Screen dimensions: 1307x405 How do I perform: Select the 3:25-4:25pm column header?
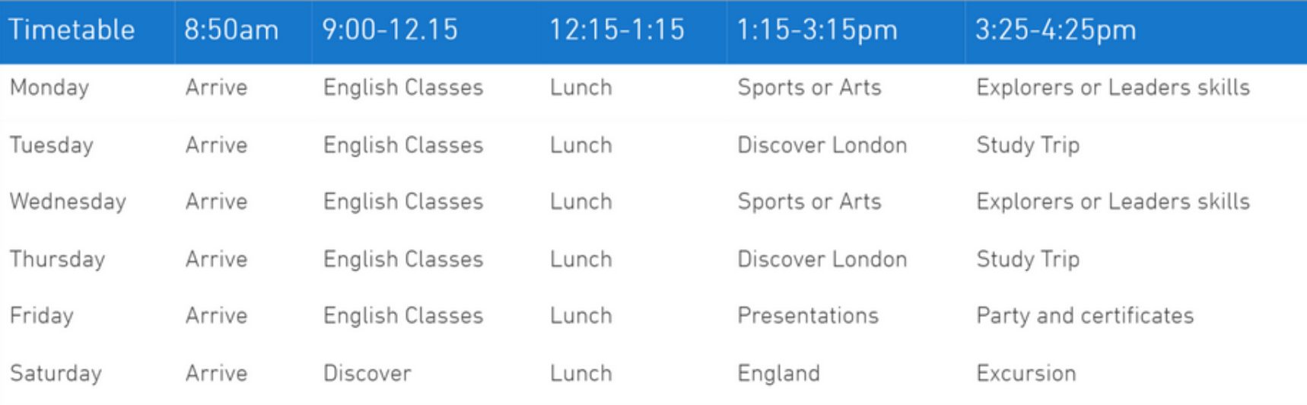click(x=1055, y=30)
